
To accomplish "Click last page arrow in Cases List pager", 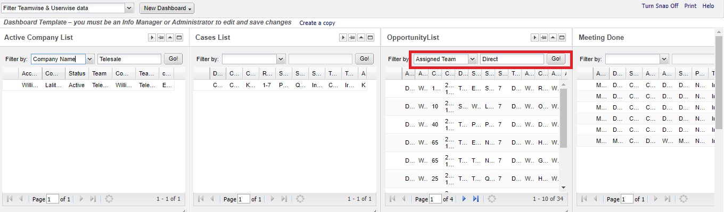I will [x=284, y=199].
